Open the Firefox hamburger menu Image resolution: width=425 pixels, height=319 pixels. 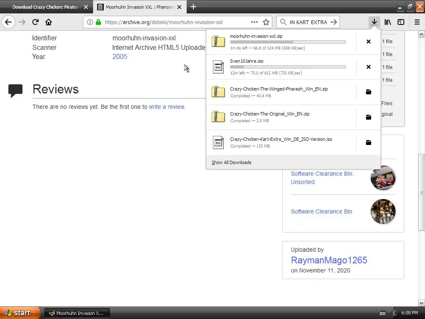[417, 22]
